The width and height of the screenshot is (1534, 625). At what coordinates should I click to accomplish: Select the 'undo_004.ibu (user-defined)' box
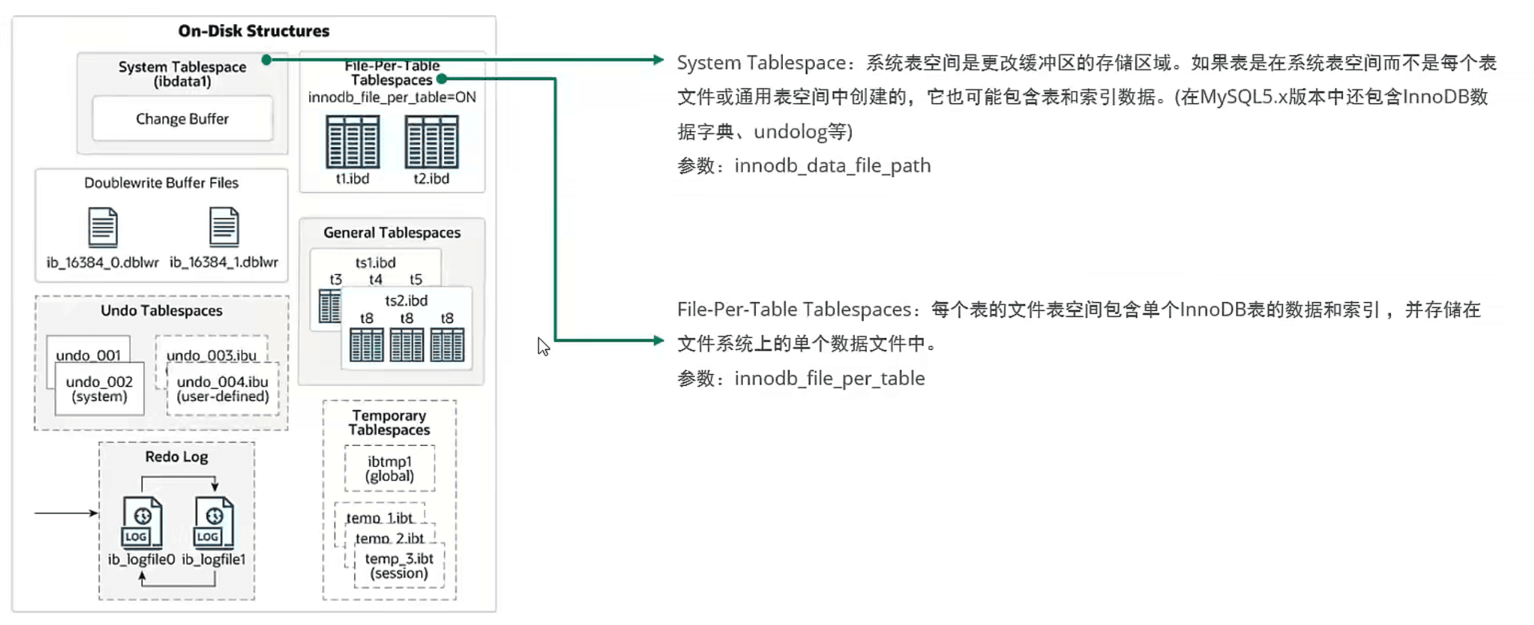(x=223, y=389)
